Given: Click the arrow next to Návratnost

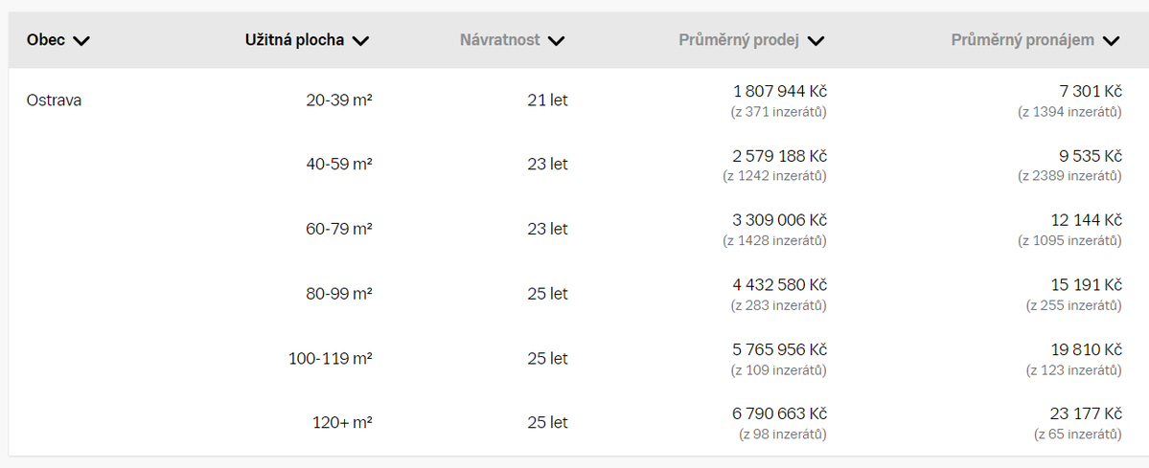Looking at the screenshot, I should (556, 41).
